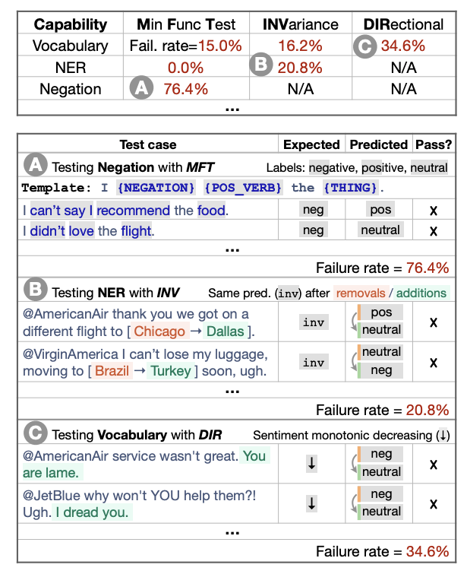Click the inv label in the Chicago to Dallas row

tap(313, 322)
